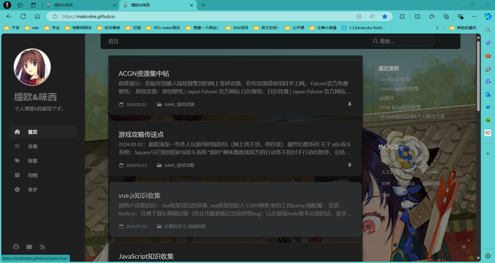Open 1.3.Karatsuba Multi... bookmark
Image resolution: width=495 pixels, height=263 pixels.
click(x=363, y=28)
